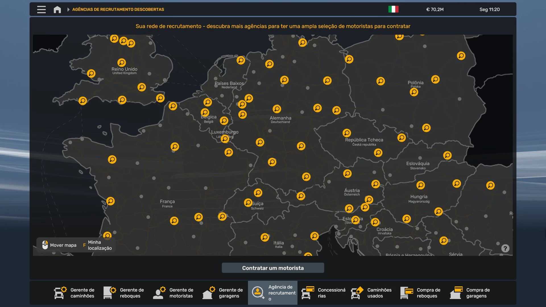
Task: Click the € 70,2M balance display
Action: 435,9
